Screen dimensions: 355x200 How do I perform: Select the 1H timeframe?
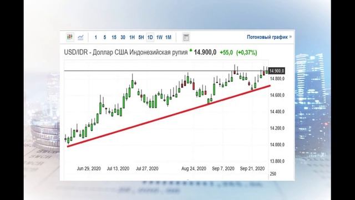point(132,37)
